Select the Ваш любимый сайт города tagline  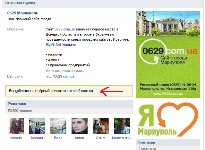tap(29, 19)
